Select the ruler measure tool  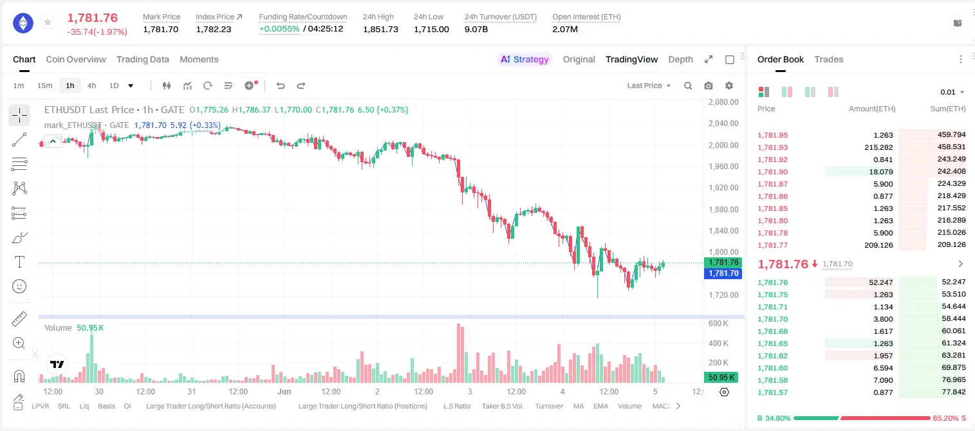(19, 319)
